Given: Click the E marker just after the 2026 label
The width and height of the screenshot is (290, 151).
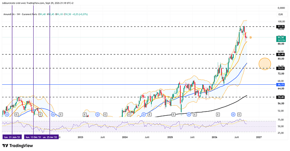Looking at the screenshot, I should [218, 115].
